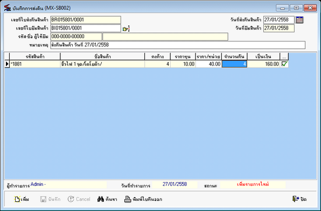
Task: Click the pointing hand lookup icon
Action: [x=126, y=29]
